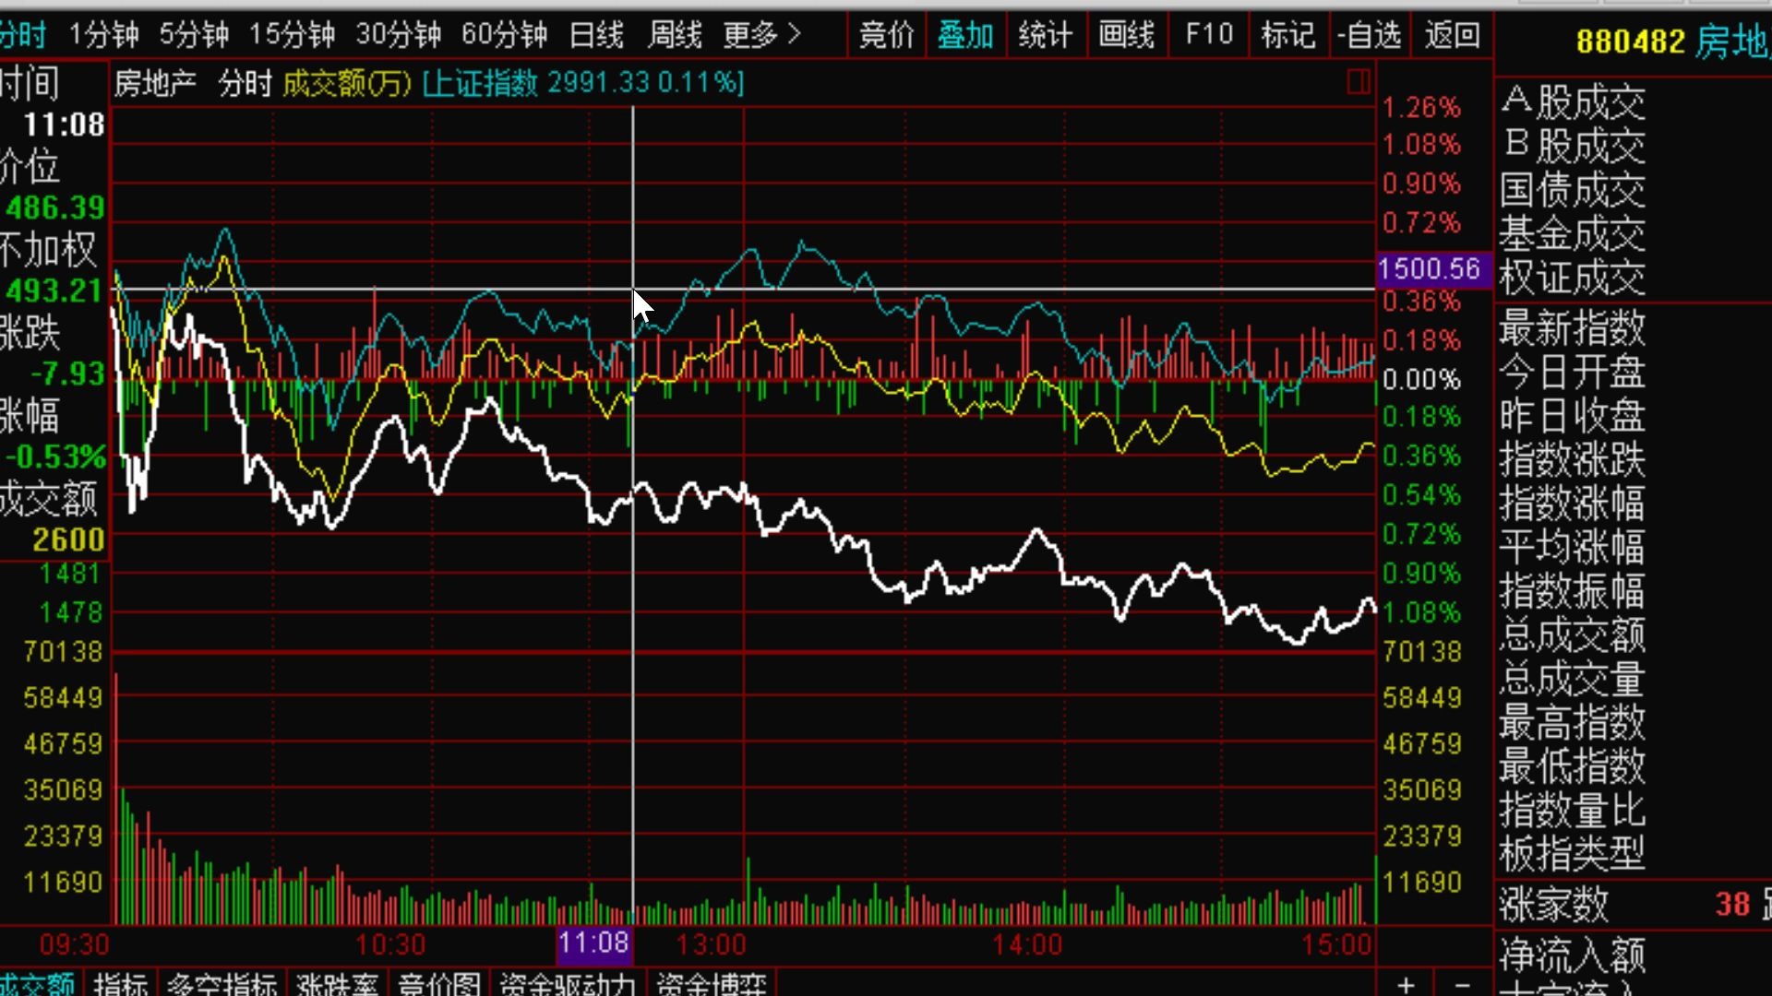Select the 国债成交 row
1772x996 pixels.
coord(1573,189)
